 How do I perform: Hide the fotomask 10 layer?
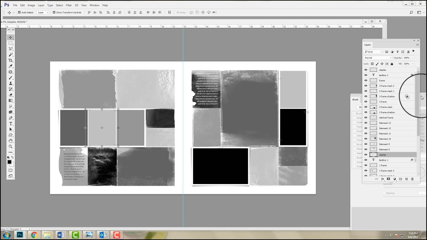click(366, 139)
